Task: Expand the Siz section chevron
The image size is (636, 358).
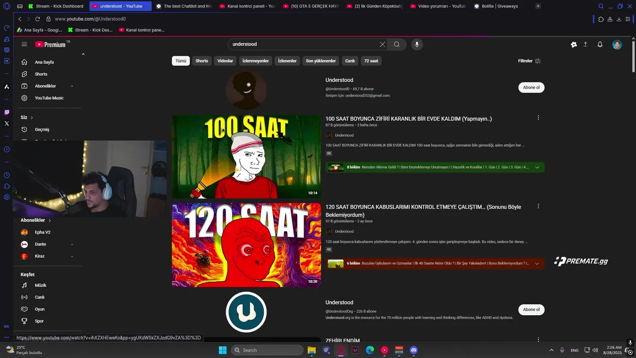Action: [32, 117]
